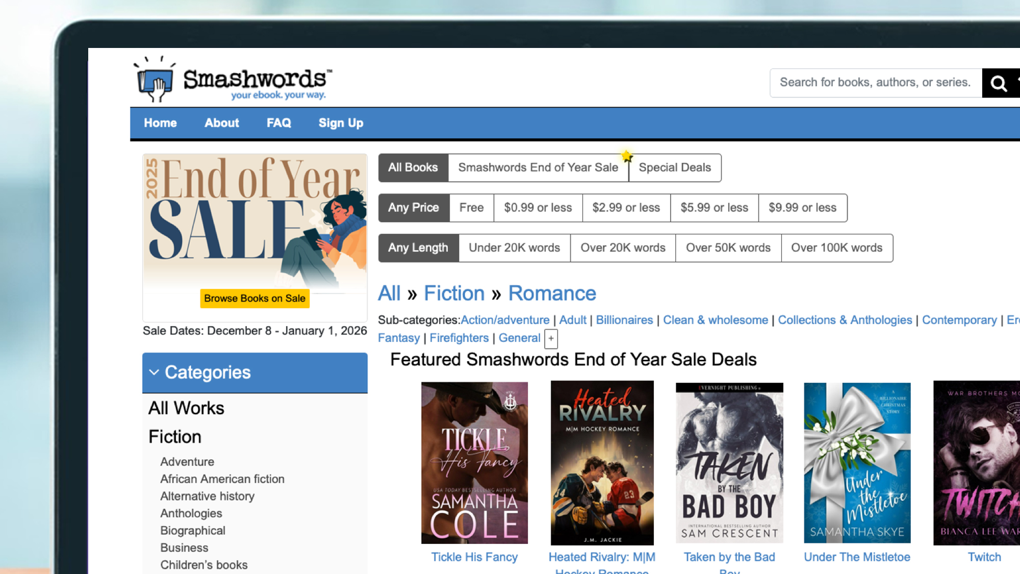Navigate to Sign Up

[341, 123]
